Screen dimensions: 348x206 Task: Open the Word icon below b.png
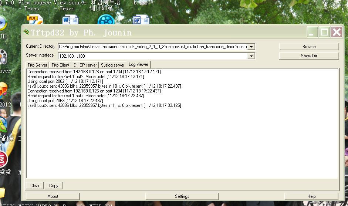pyautogui.click(x=141, y=20)
